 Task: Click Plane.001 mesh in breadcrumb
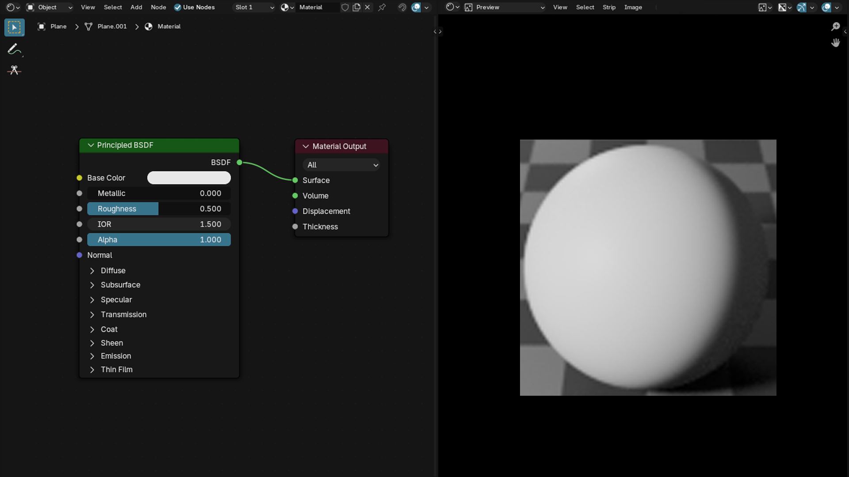coord(106,26)
